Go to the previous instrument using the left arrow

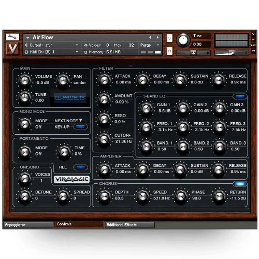click(x=150, y=37)
